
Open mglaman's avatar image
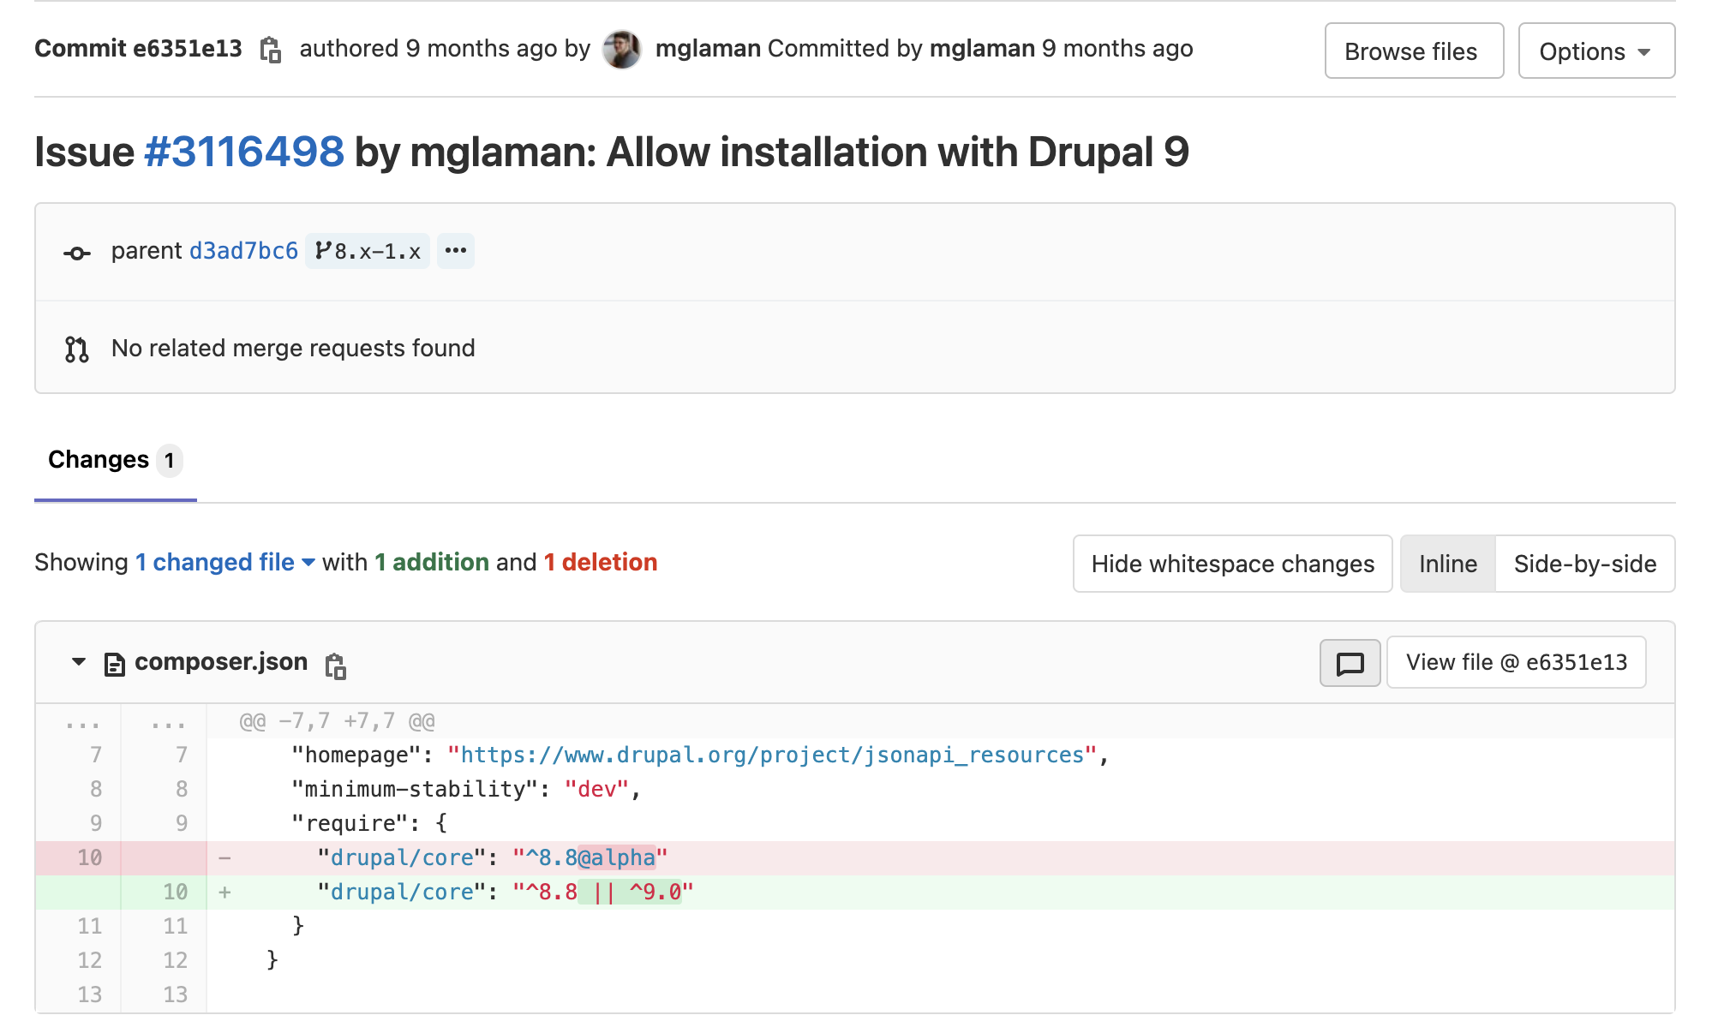click(x=622, y=49)
